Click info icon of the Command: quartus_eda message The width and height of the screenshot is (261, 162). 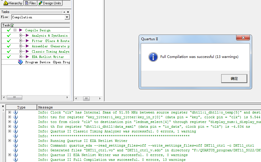point(15,145)
